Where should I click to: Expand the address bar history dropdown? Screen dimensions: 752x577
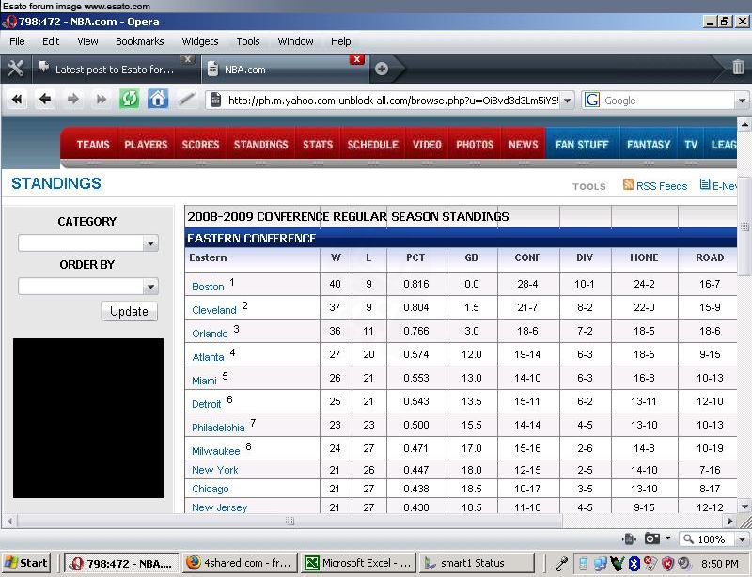(x=568, y=101)
